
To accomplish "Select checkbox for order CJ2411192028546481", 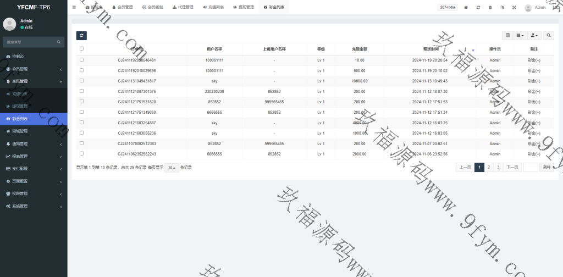I will point(82,60).
